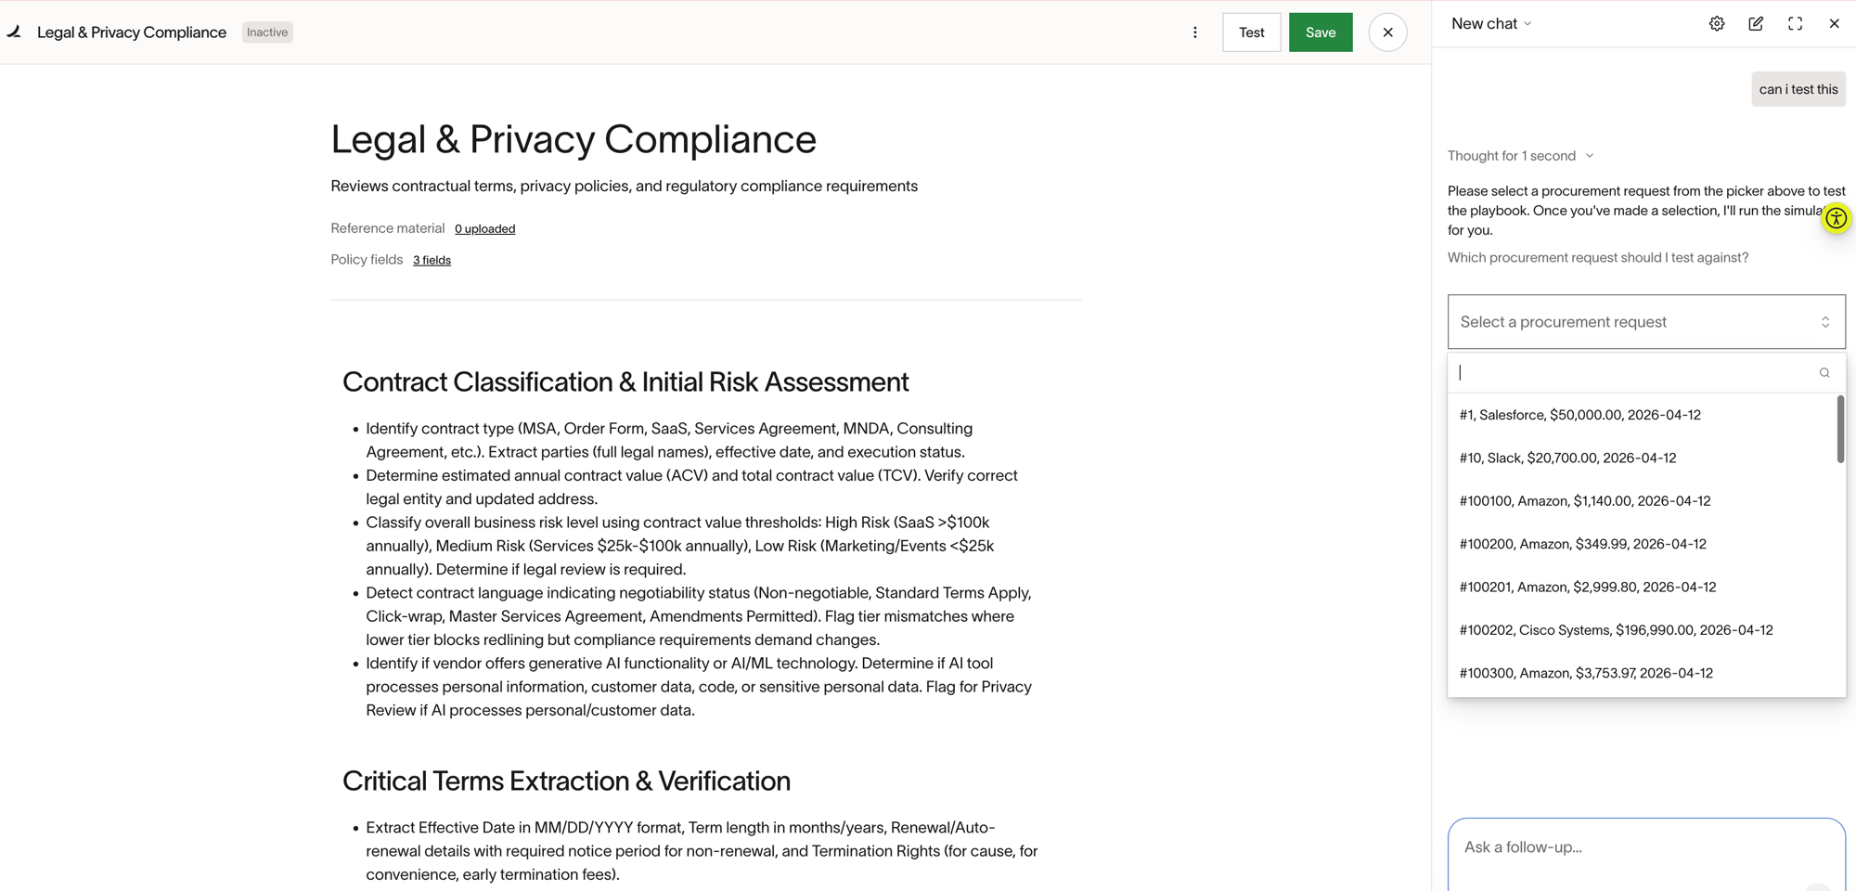The width and height of the screenshot is (1856, 891).
Task: Click the 'Policy fields' label
Action: [x=367, y=260]
